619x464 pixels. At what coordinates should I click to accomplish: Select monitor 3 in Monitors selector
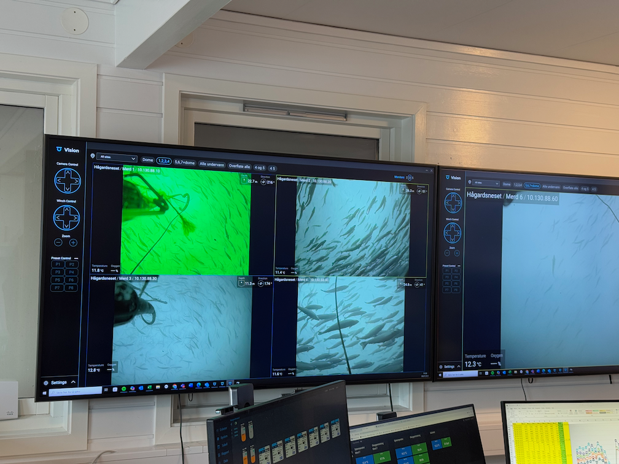pyautogui.click(x=410, y=177)
